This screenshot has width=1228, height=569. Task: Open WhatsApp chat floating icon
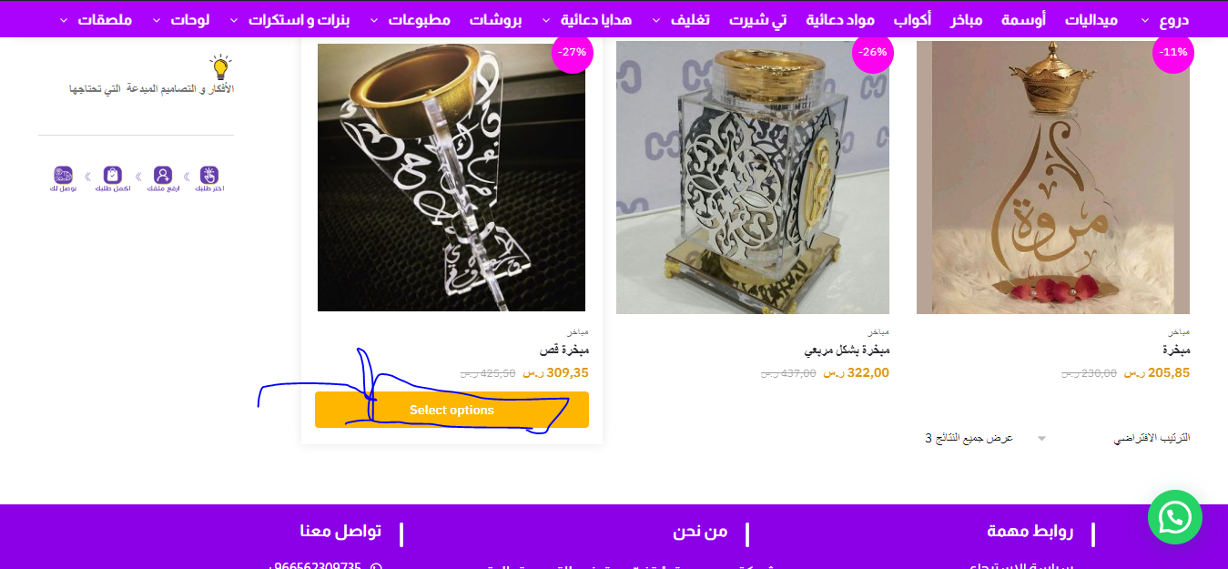[x=1175, y=517]
